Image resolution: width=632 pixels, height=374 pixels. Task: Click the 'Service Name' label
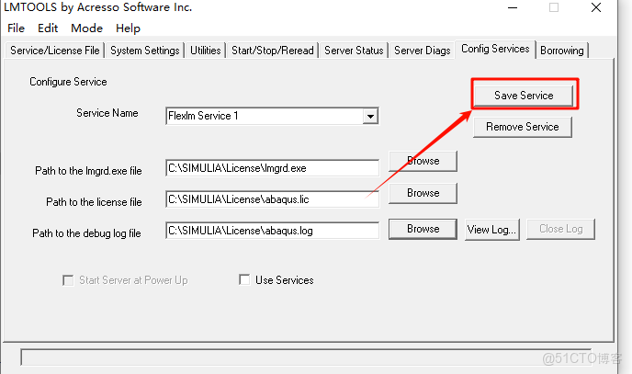pos(107,113)
